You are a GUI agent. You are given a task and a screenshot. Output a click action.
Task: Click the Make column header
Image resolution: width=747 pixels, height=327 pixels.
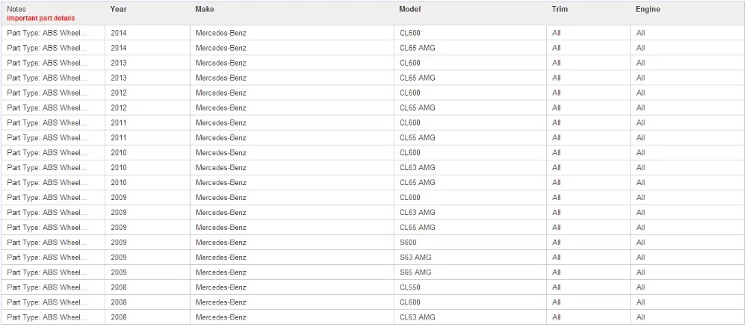205,9
